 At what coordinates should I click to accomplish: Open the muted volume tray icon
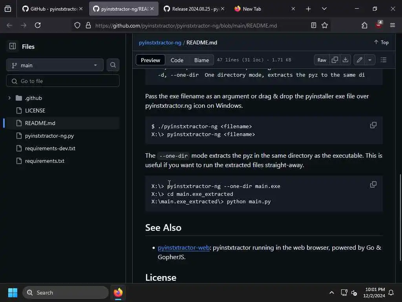tap(354, 293)
